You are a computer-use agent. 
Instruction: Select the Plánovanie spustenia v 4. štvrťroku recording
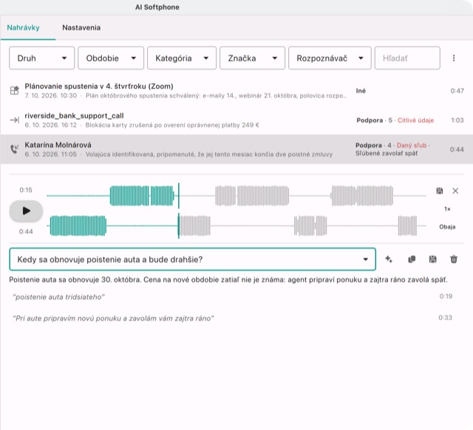pos(236,90)
